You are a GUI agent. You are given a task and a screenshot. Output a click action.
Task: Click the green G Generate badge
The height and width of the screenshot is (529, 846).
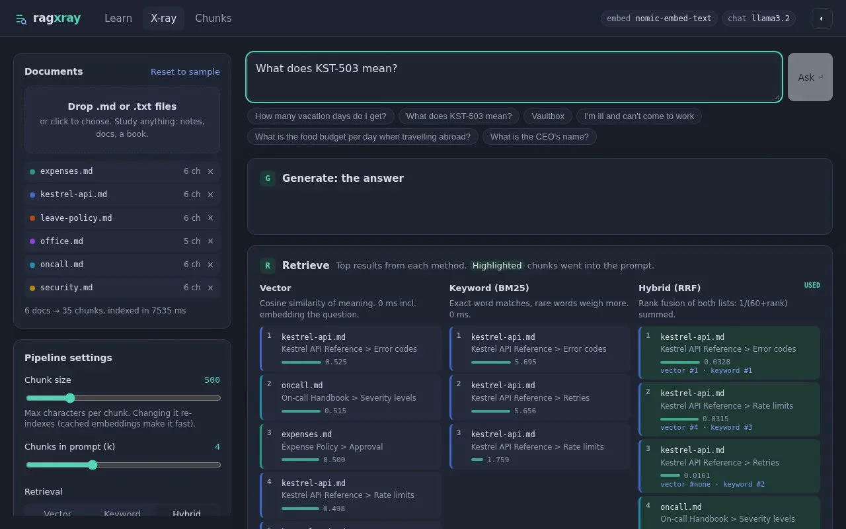(268, 178)
